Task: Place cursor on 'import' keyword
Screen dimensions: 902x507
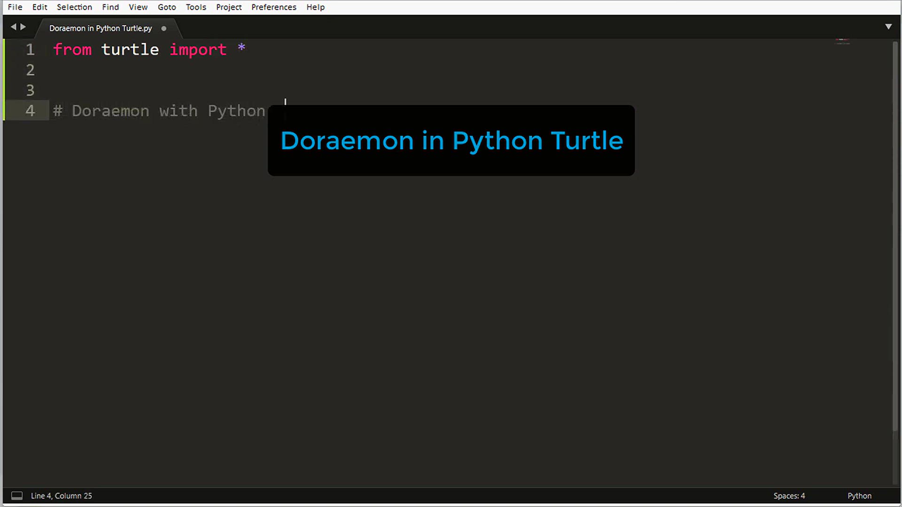Action: tap(198, 49)
